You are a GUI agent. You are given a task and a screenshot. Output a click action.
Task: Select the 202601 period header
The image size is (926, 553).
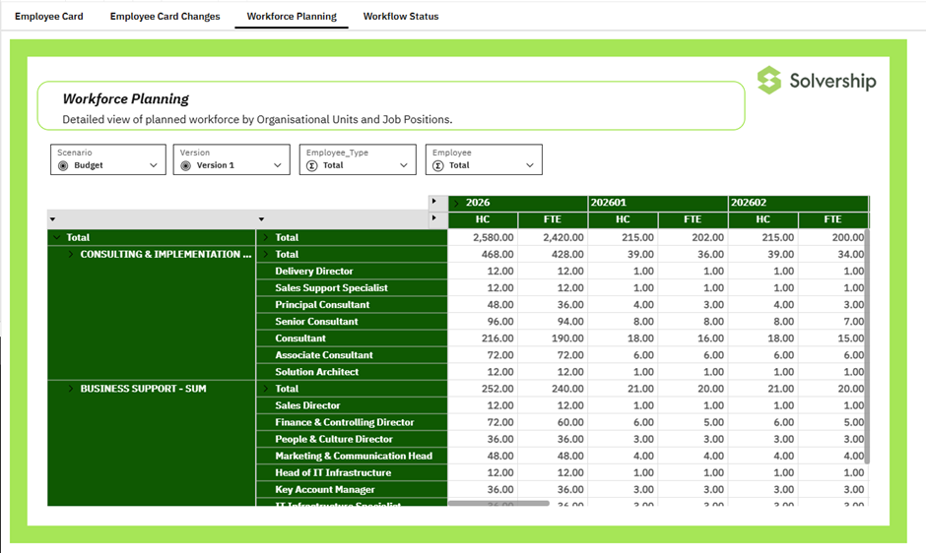[x=658, y=203]
